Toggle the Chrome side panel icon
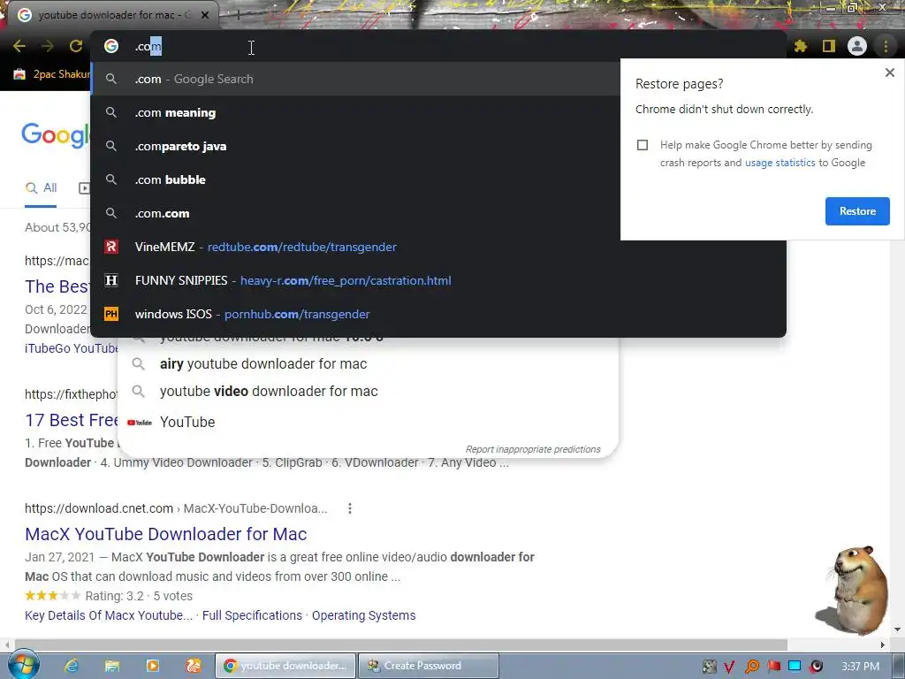The image size is (905, 679). [829, 46]
